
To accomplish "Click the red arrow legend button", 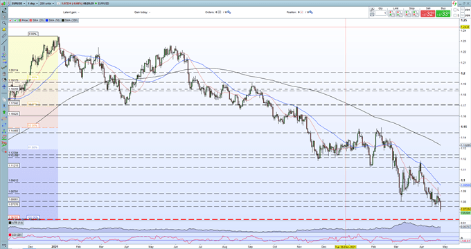I will pyautogui.click(x=10, y=20).
